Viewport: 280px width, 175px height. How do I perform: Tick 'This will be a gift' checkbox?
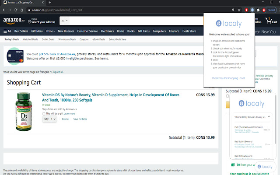click(x=44, y=114)
